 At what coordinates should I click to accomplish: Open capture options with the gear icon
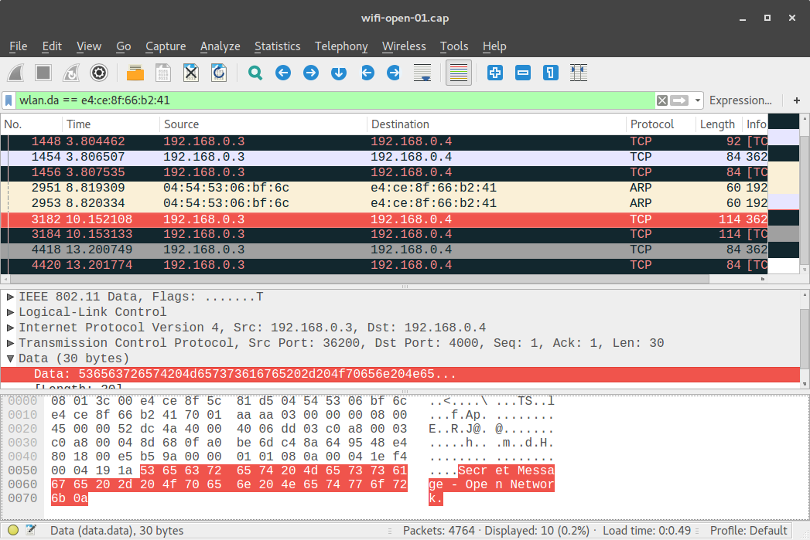(x=99, y=73)
